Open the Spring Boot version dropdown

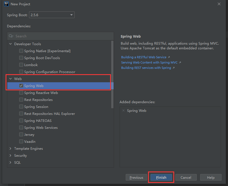point(52,15)
